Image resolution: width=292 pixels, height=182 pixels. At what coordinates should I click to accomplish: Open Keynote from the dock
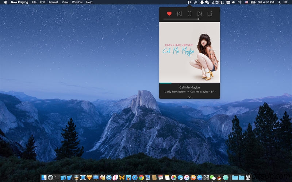96,178
